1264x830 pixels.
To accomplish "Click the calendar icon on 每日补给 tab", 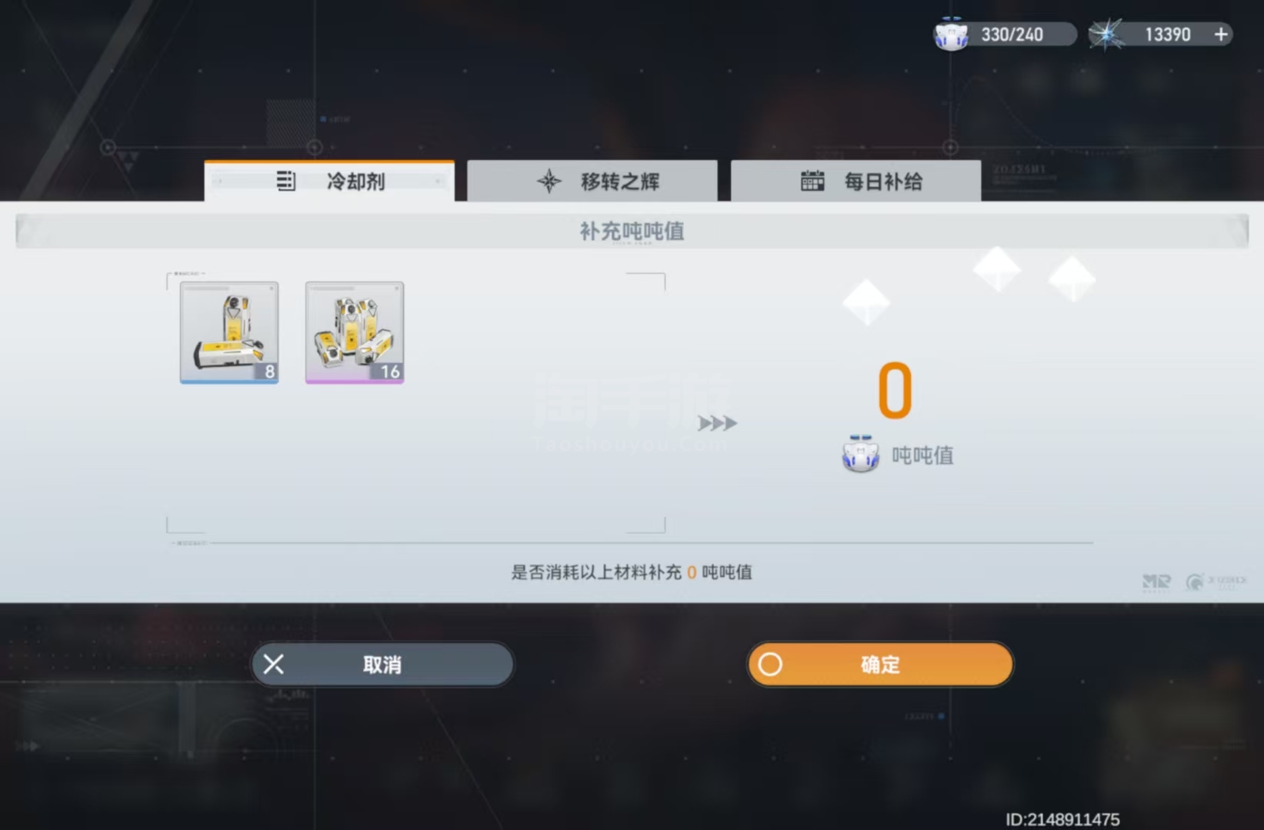I will [x=812, y=182].
